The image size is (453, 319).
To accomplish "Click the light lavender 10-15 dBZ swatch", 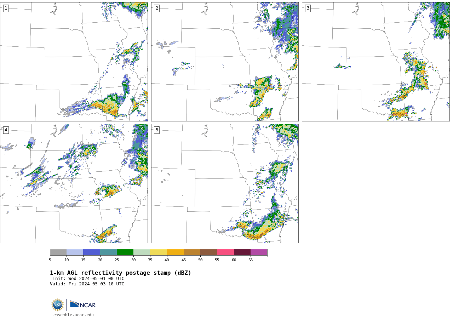I will [x=75, y=252].
